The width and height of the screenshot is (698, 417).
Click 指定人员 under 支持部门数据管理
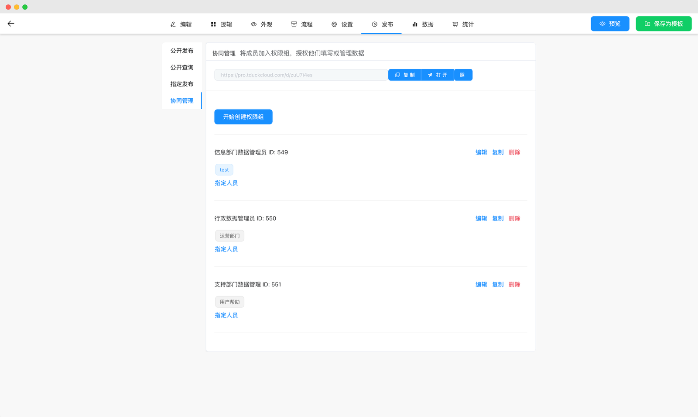pos(226,315)
